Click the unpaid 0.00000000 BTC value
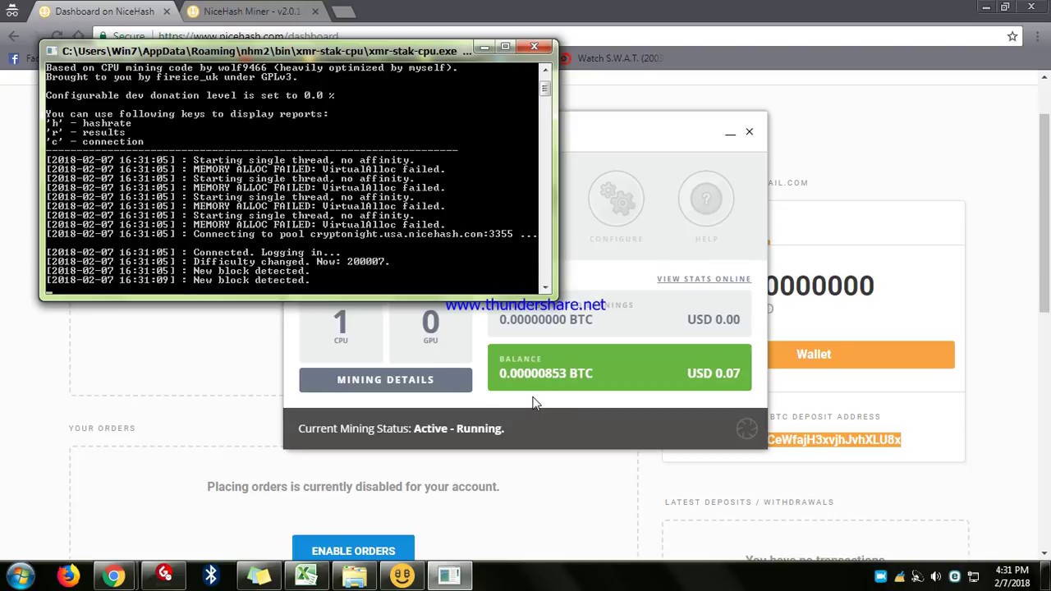This screenshot has height=591, width=1051. (545, 320)
